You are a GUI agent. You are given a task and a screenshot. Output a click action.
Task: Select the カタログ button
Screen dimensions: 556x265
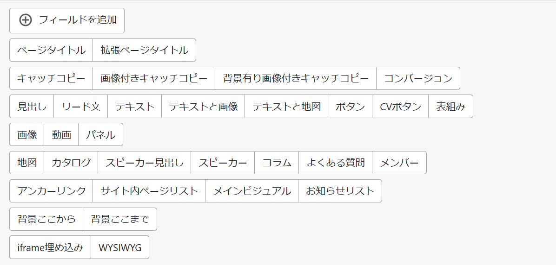[x=71, y=163]
